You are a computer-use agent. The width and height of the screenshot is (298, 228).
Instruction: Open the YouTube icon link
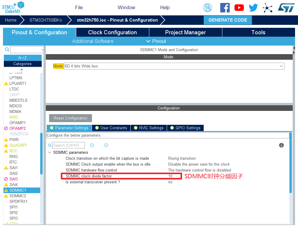coord(239,8)
